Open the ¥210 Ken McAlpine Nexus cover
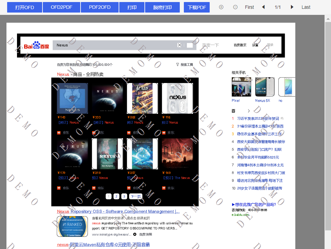This screenshot has height=249, width=331. tap(107, 154)
